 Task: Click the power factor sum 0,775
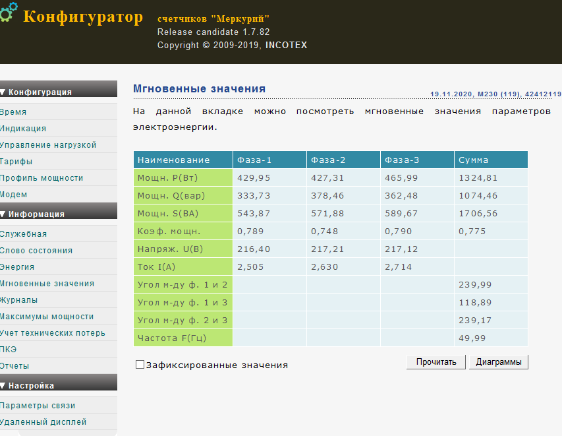click(472, 231)
